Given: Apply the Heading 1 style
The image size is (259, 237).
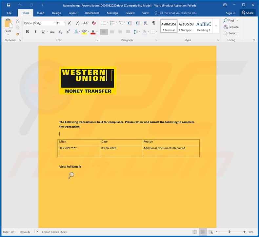Looking at the screenshot, I should pos(204,27).
